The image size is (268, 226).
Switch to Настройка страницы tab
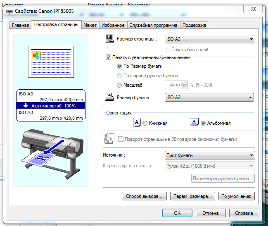coord(56,24)
